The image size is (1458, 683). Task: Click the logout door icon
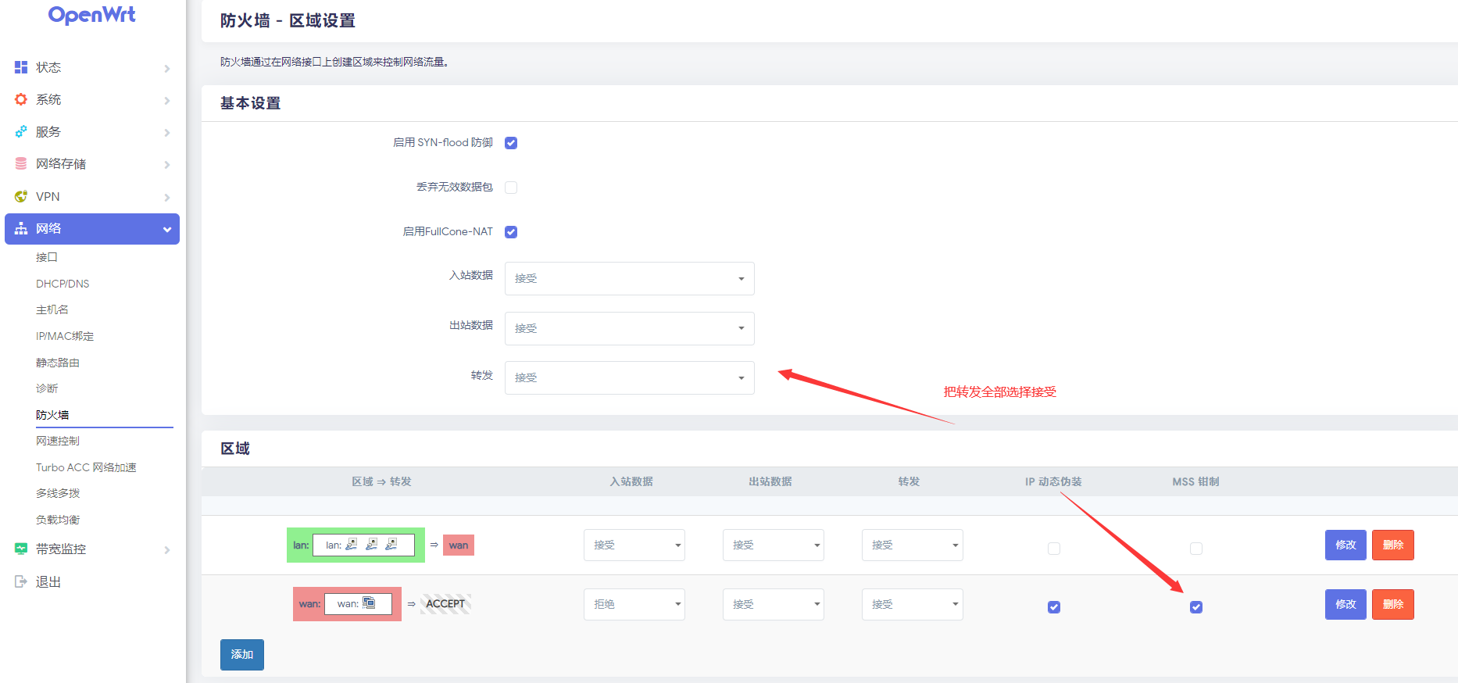click(x=21, y=581)
